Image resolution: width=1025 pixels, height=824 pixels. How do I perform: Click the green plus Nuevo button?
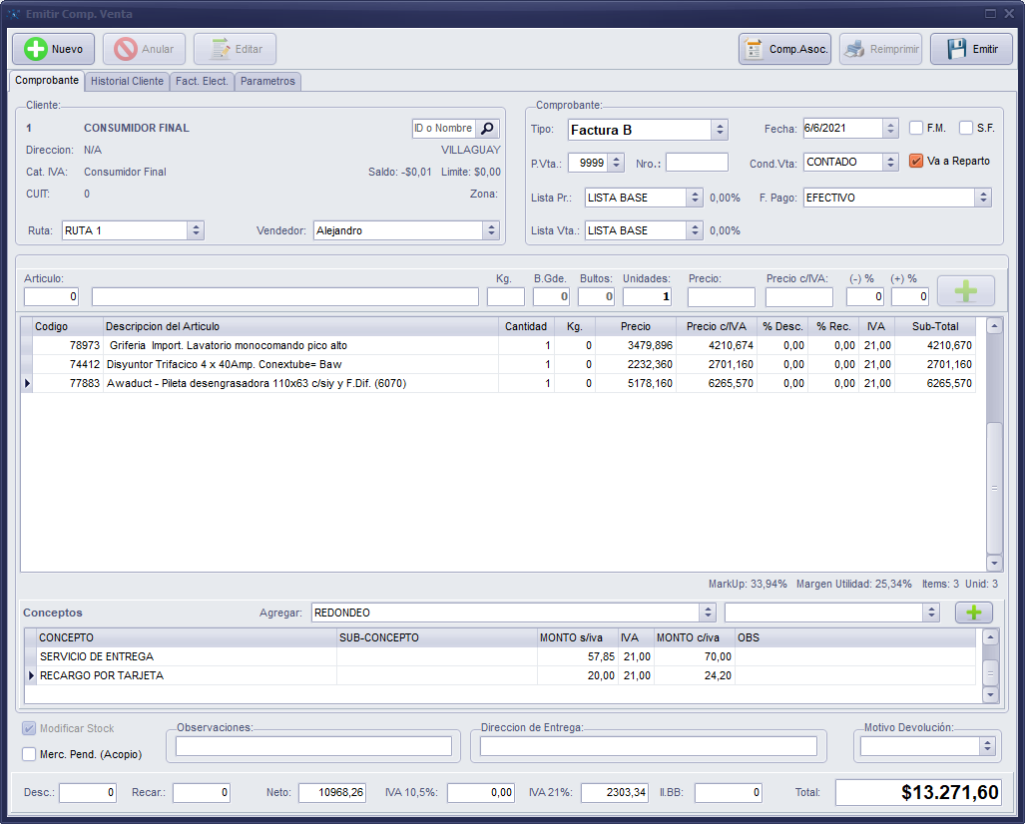point(53,49)
